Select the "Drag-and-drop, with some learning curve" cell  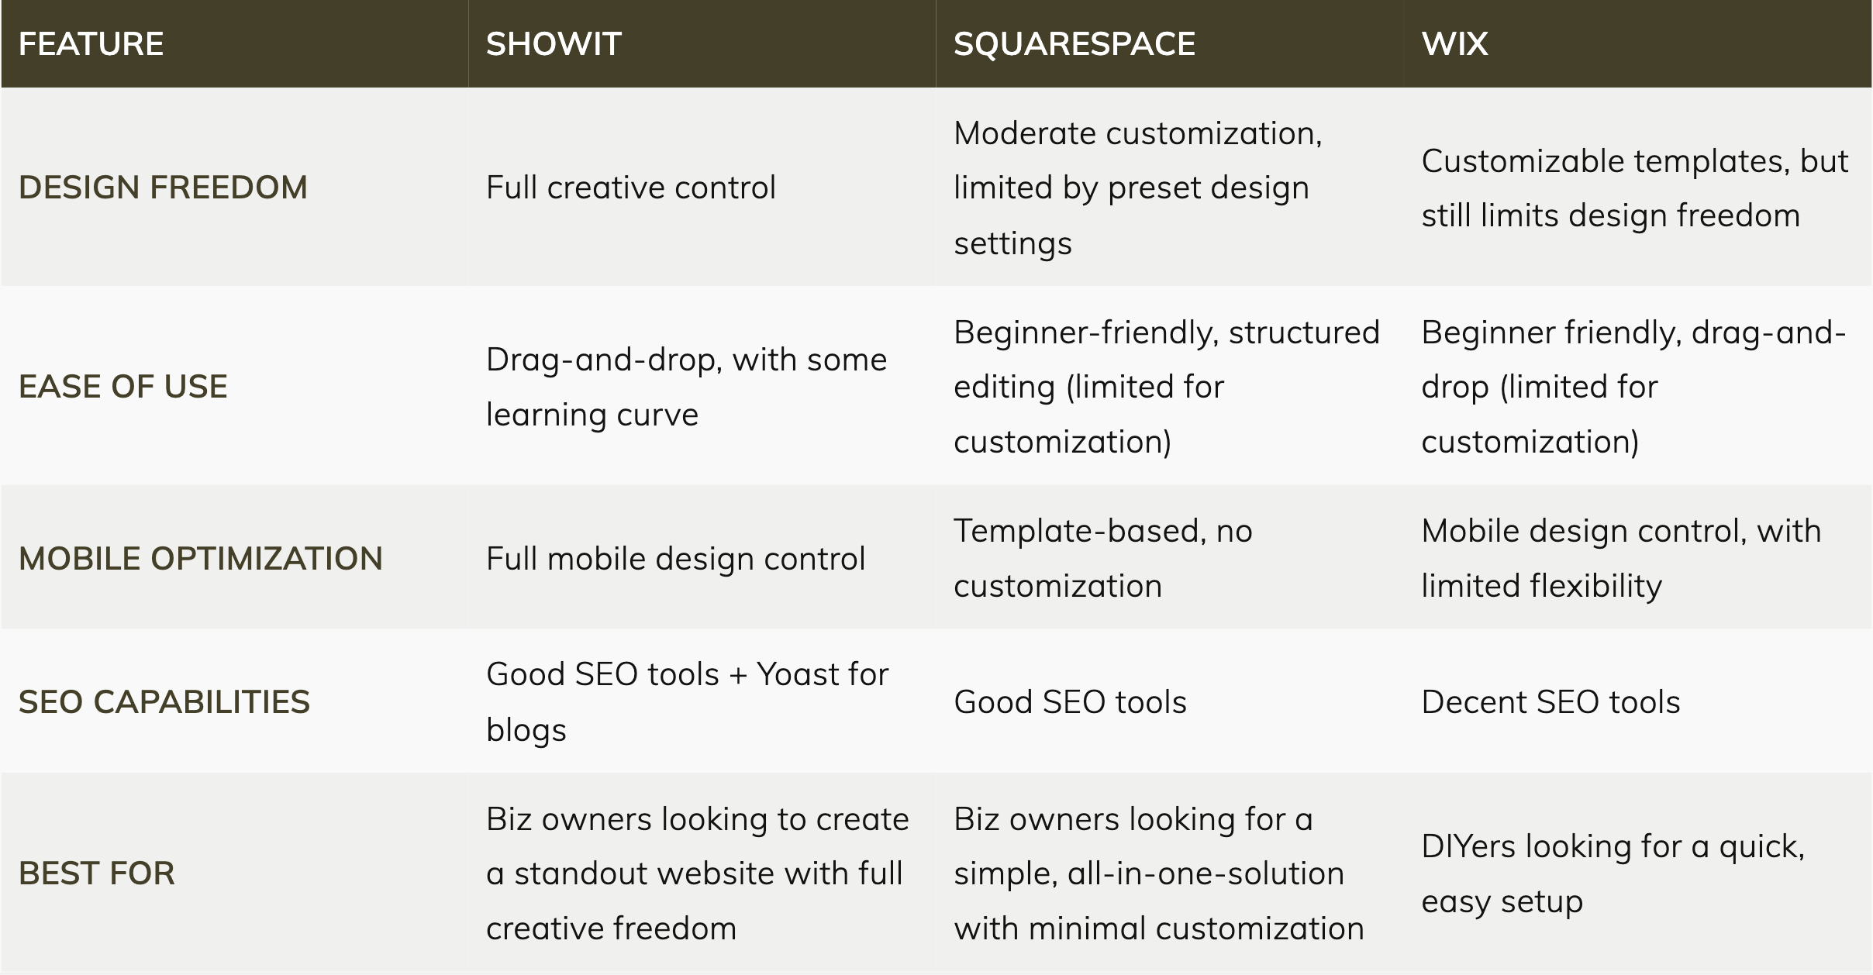686,387
